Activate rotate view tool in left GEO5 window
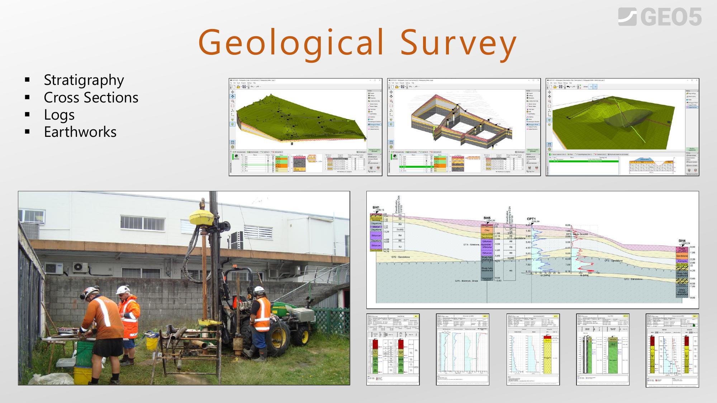Image resolution: width=717 pixels, height=403 pixels. coord(232,96)
